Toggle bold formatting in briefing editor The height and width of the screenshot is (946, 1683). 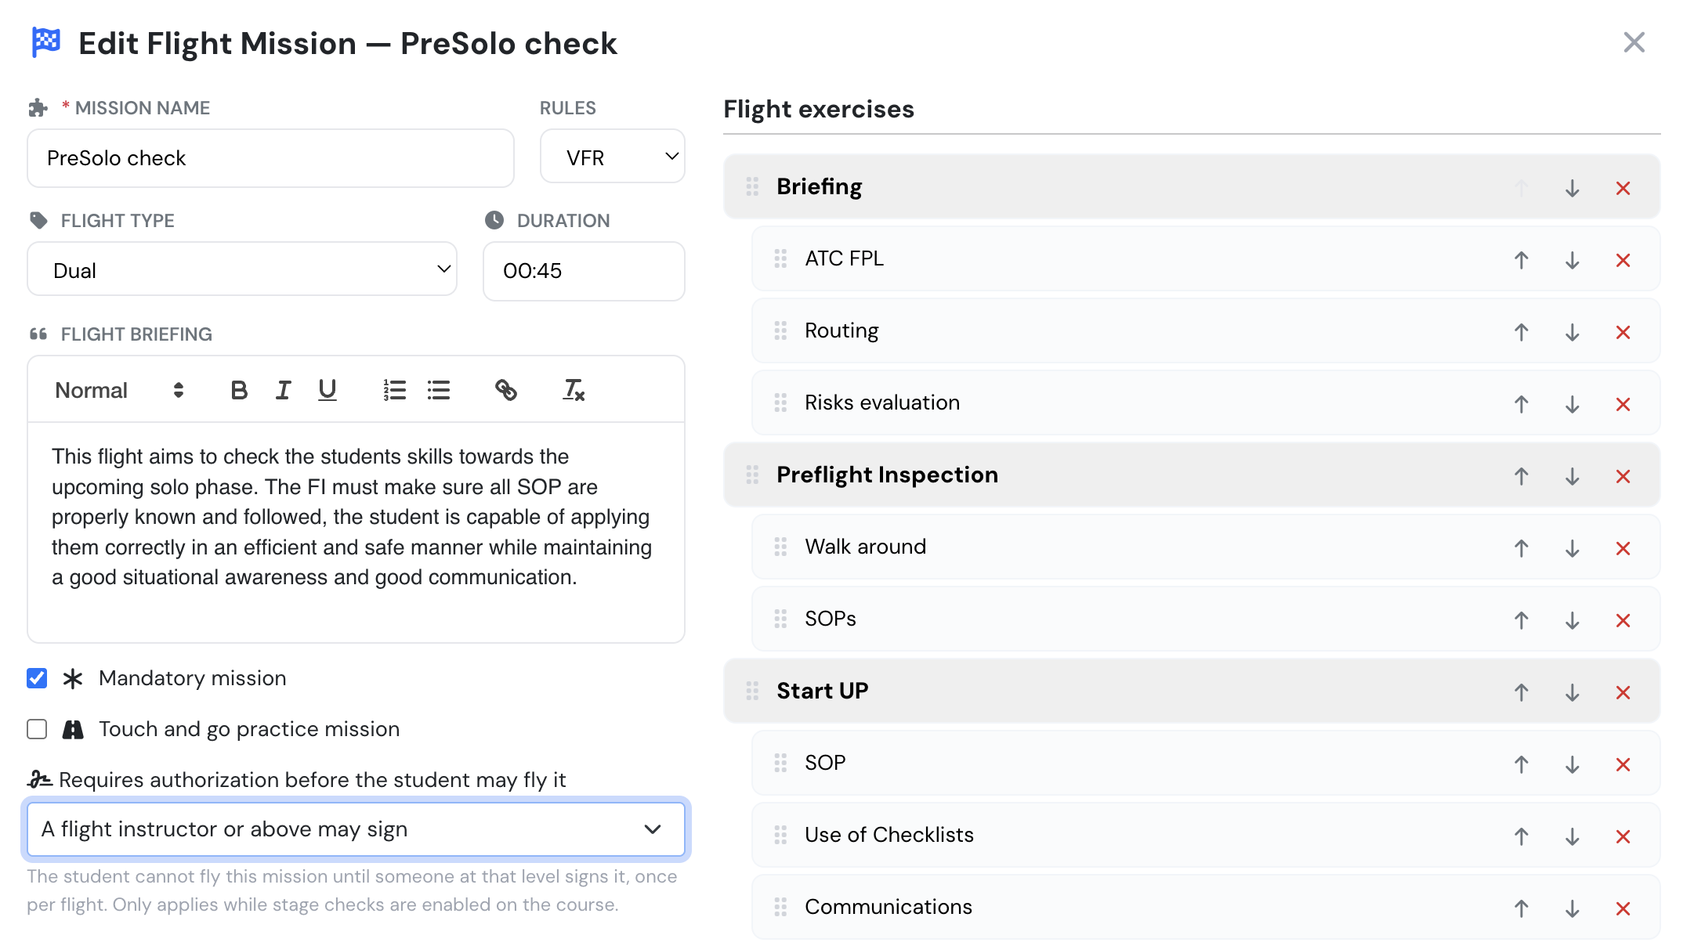tap(239, 390)
